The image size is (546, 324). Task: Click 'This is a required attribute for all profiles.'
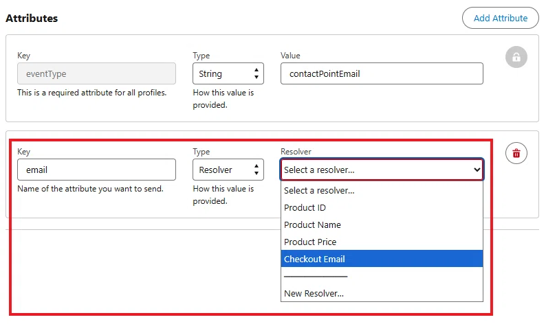pyautogui.click(x=92, y=93)
